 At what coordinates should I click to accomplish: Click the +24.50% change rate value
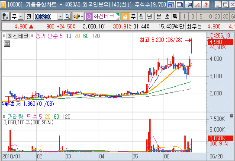point(66,27)
